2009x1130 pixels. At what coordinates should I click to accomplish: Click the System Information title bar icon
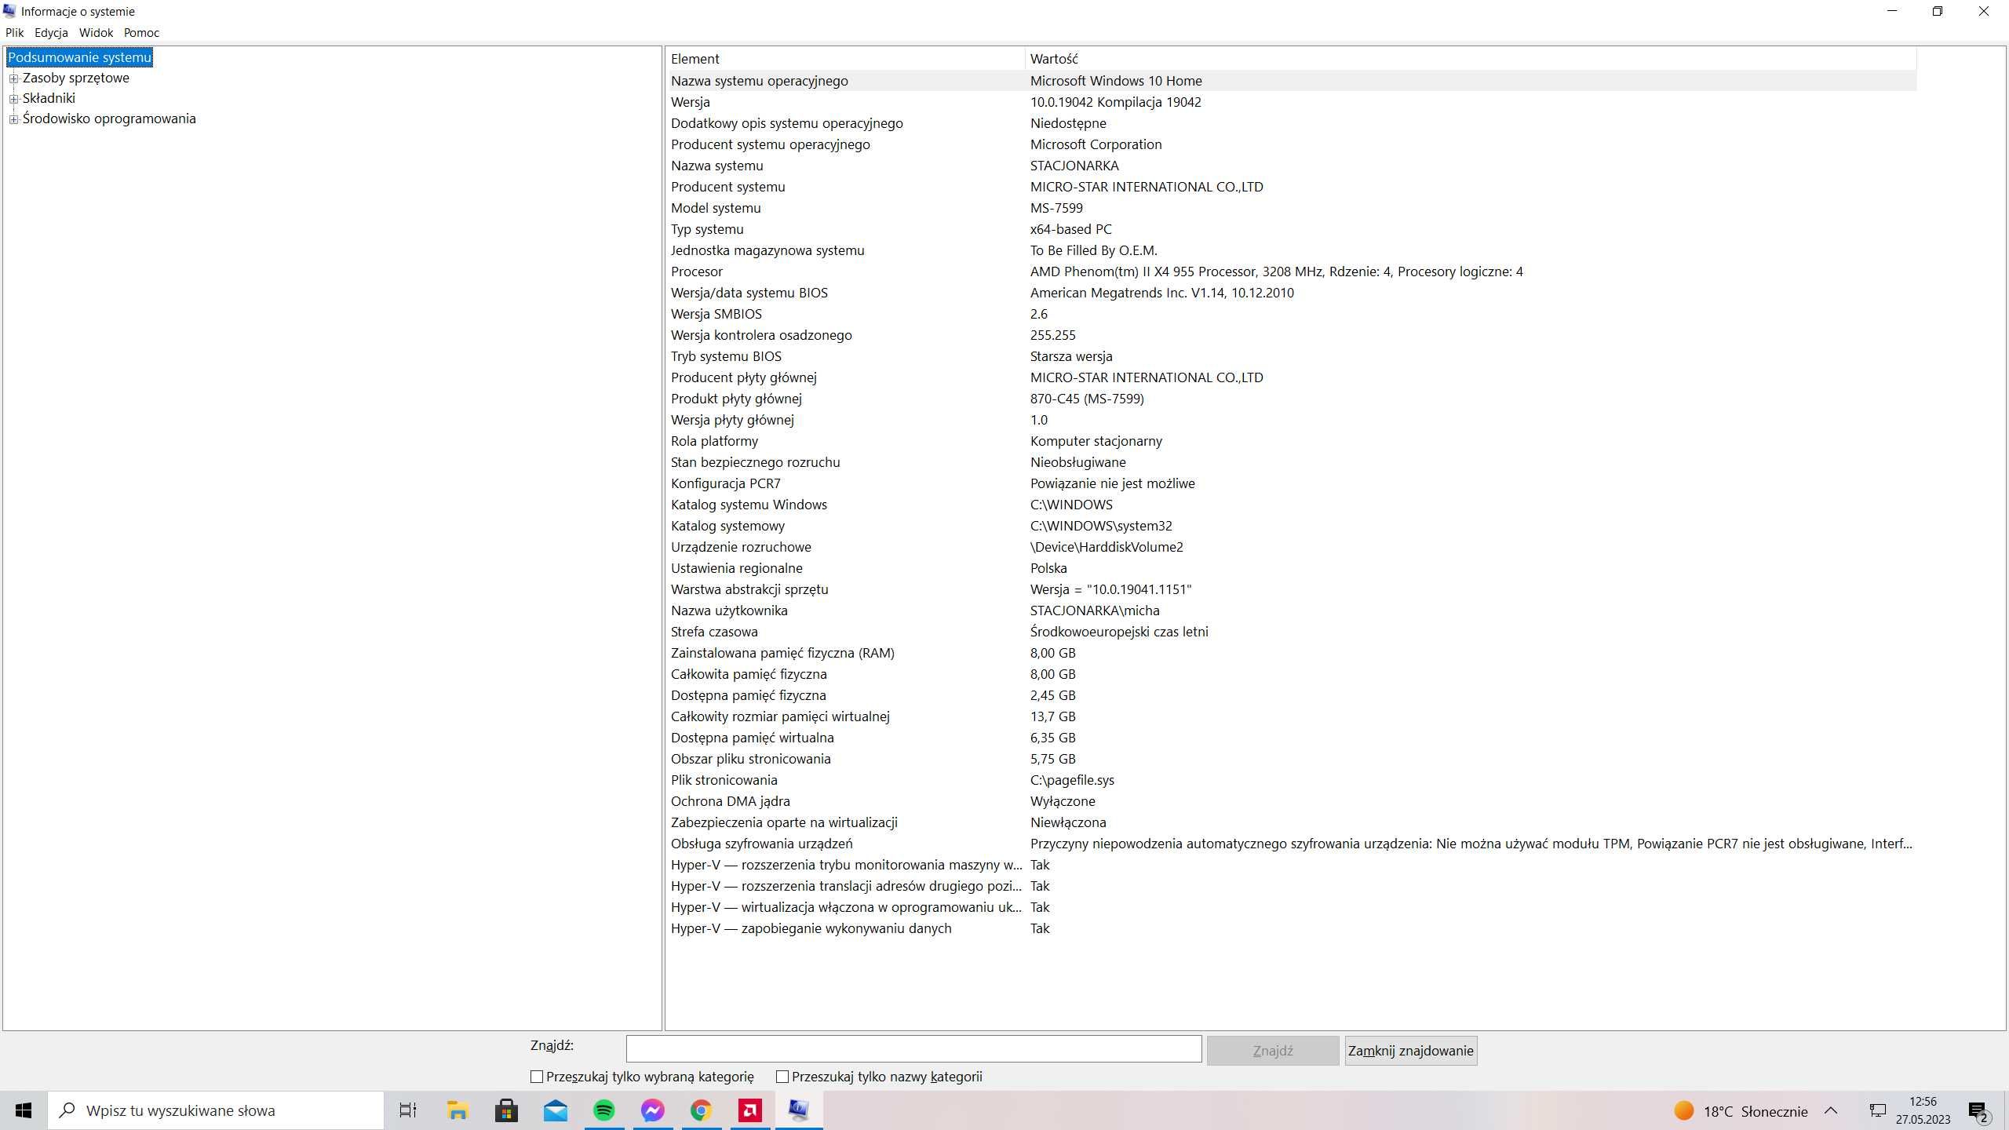click(x=9, y=11)
